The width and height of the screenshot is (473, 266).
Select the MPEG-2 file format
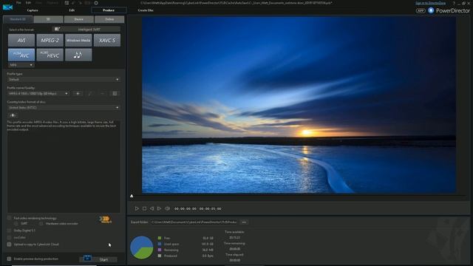click(50, 40)
